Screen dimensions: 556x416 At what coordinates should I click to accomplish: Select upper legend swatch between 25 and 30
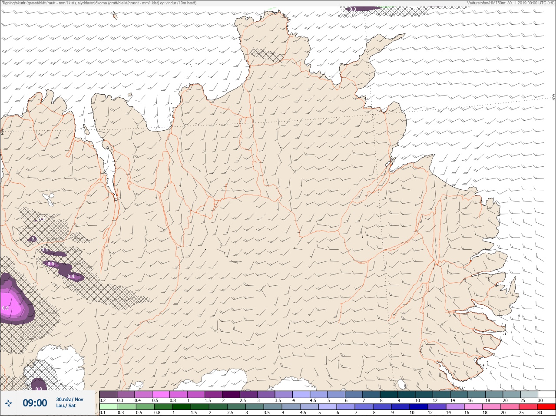(x=529, y=394)
